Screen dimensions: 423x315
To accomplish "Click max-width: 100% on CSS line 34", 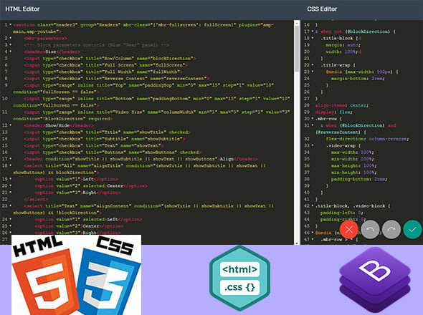I will coord(352,152).
